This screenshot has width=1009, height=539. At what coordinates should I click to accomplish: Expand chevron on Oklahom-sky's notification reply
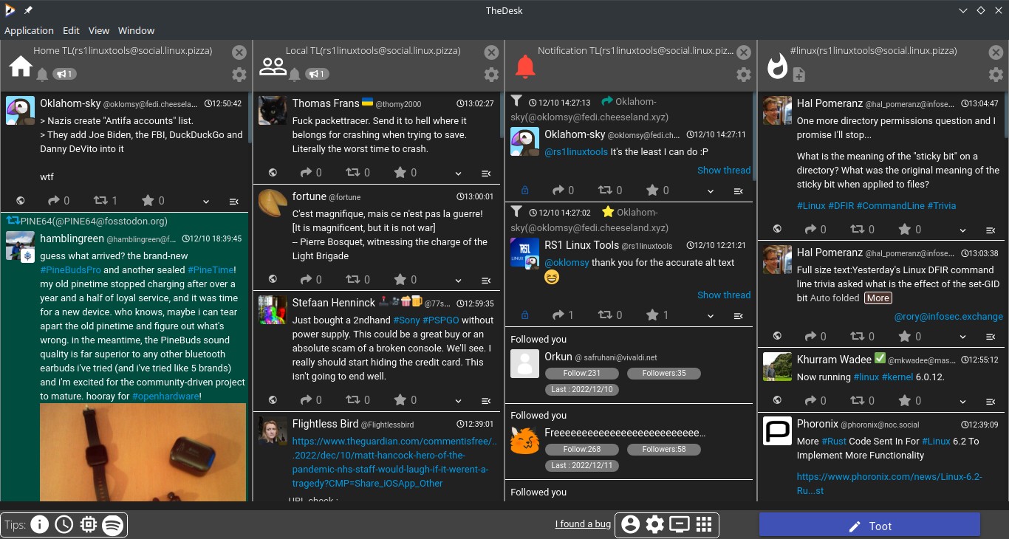coord(711,190)
